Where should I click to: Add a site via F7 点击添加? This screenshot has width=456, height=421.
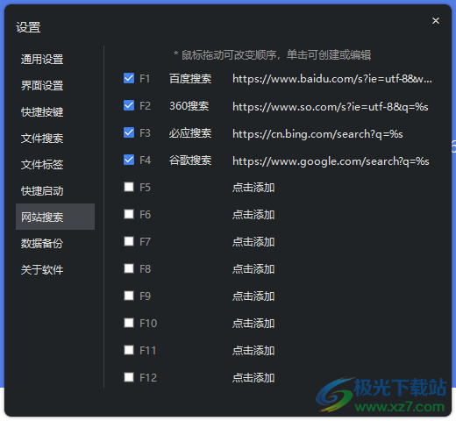(253, 242)
